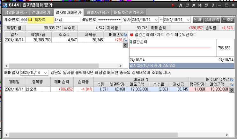
Task: Click the 체결단가 column header
Action: tap(117, 84)
